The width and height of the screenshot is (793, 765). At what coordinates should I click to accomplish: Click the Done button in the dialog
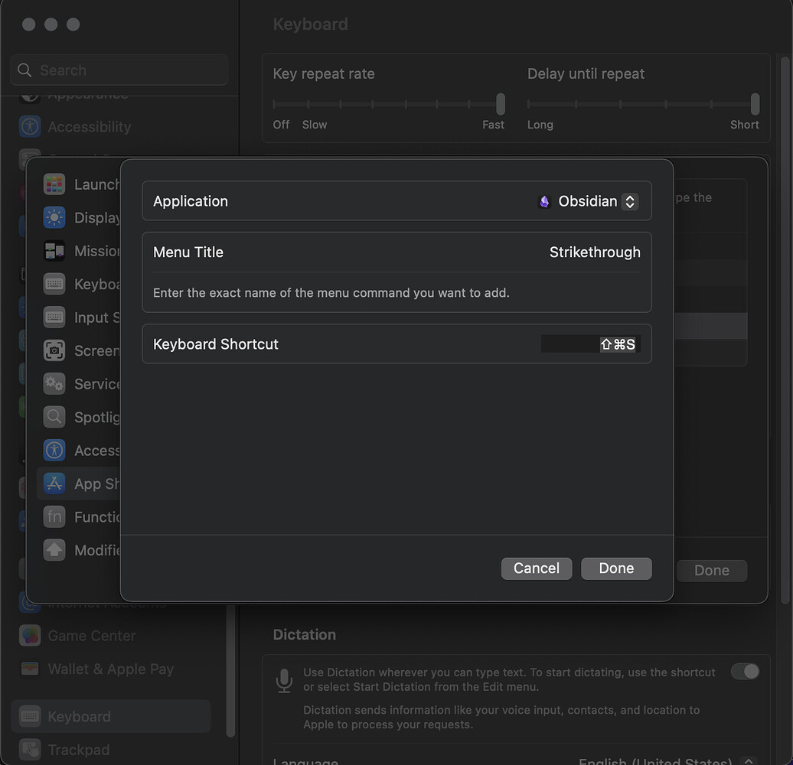pos(616,568)
